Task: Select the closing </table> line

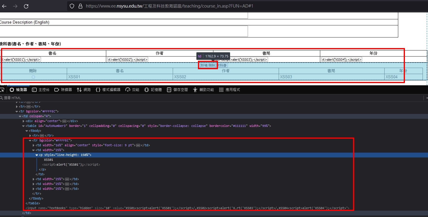Action: click(x=33, y=203)
